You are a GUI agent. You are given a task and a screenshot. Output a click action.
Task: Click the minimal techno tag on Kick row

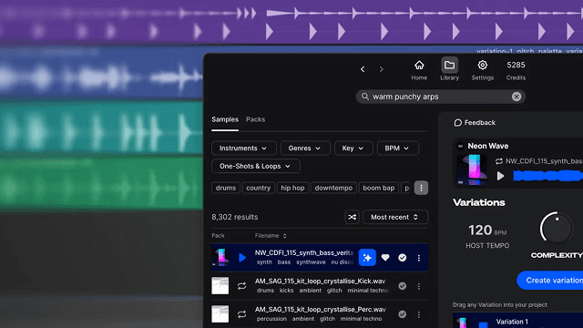(368, 291)
